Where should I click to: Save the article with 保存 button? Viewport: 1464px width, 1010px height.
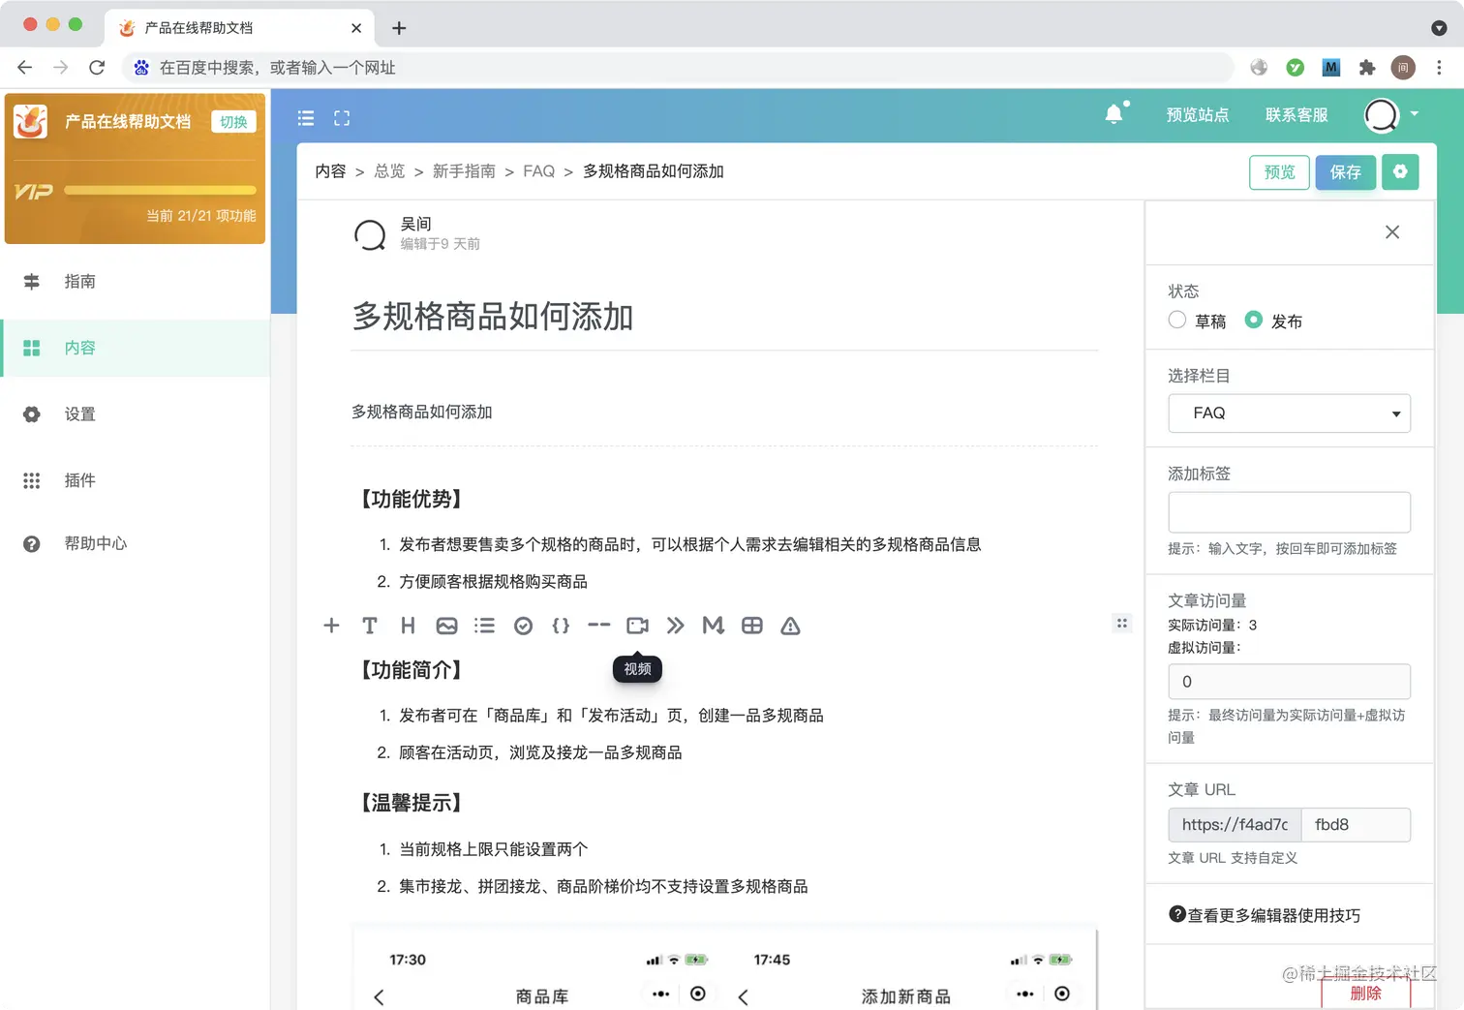1345,171
